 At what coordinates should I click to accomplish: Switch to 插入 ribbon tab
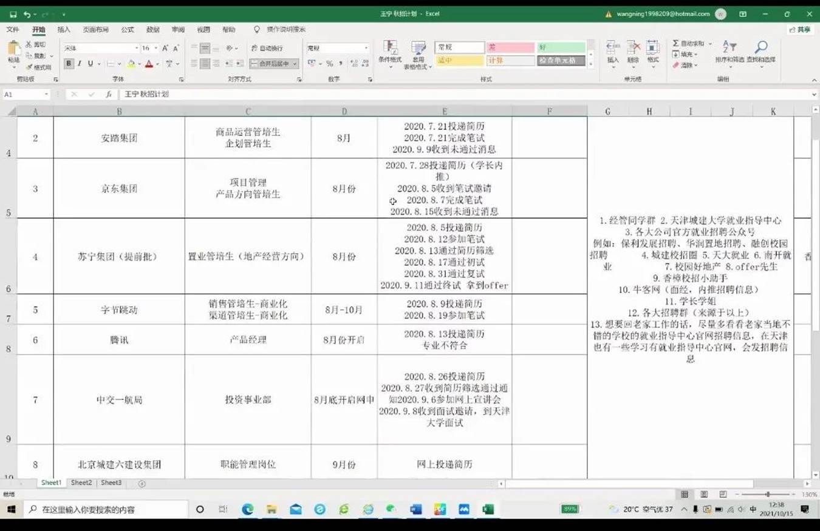(x=64, y=29)
